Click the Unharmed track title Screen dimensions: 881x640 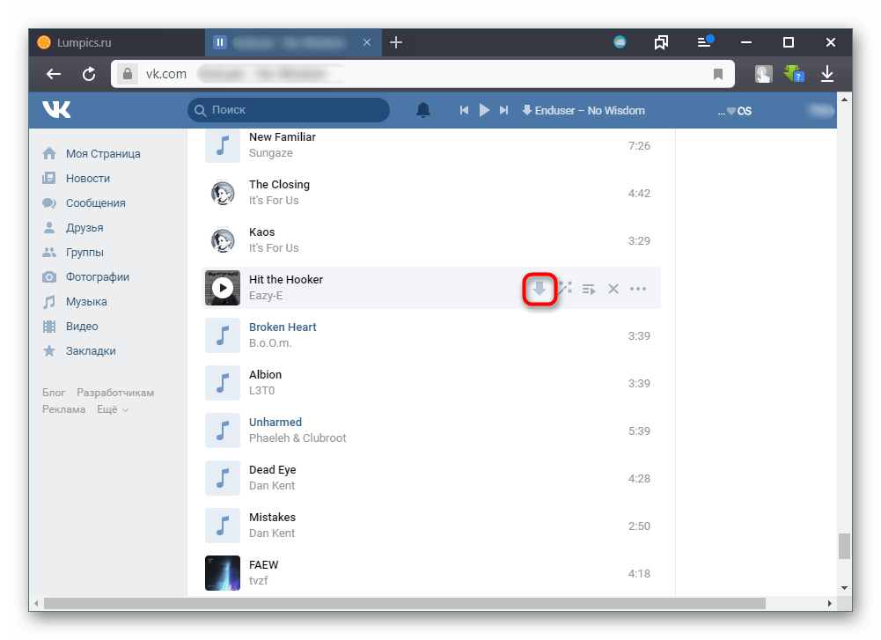tap(275, 422)
